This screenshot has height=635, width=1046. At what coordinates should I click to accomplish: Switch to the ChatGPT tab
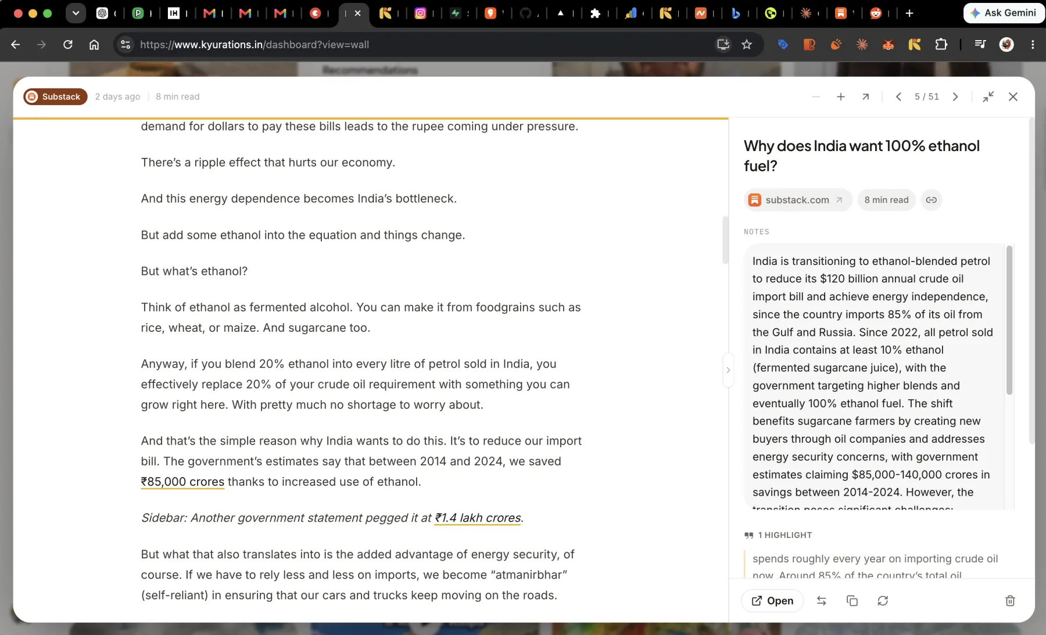pos(102,13)
